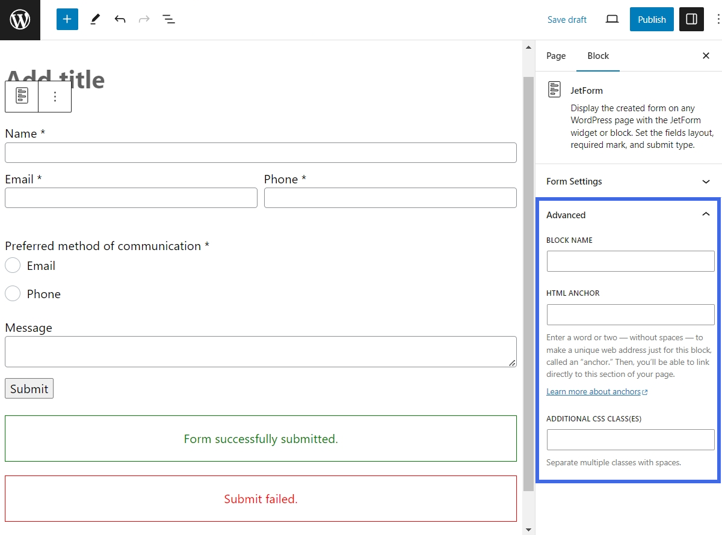Select the Email radio button
This screenshot has width=722, height=535.
click(13, 265)
